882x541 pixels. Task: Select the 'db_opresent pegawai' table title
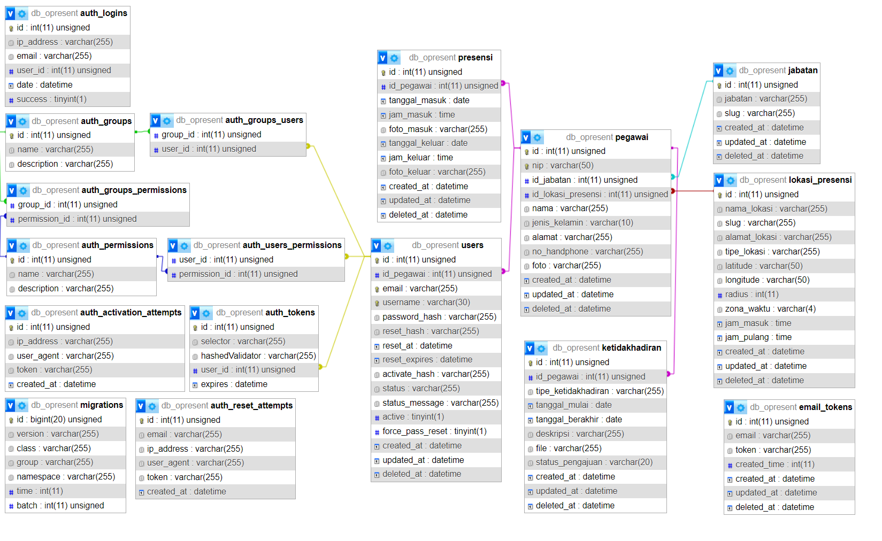(607, 137)
